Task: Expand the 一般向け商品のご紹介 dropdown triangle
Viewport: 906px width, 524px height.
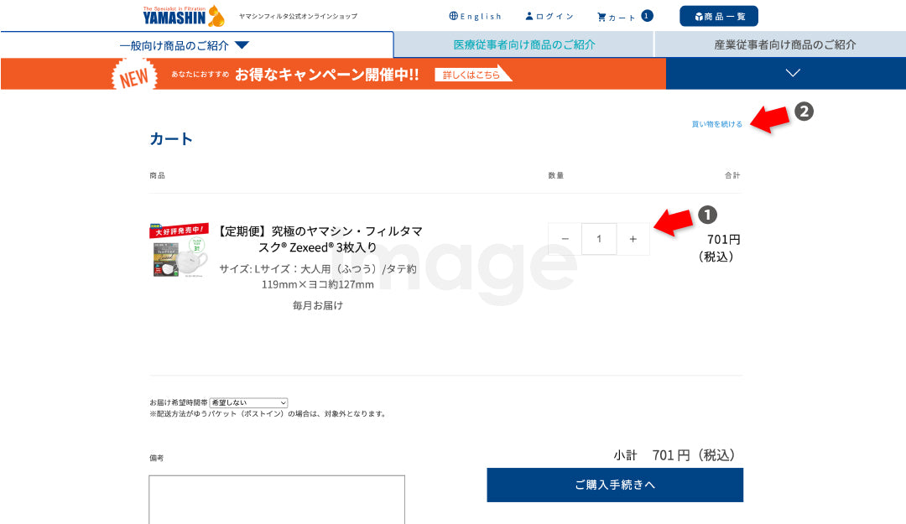Action: click(x=242, y=45)
